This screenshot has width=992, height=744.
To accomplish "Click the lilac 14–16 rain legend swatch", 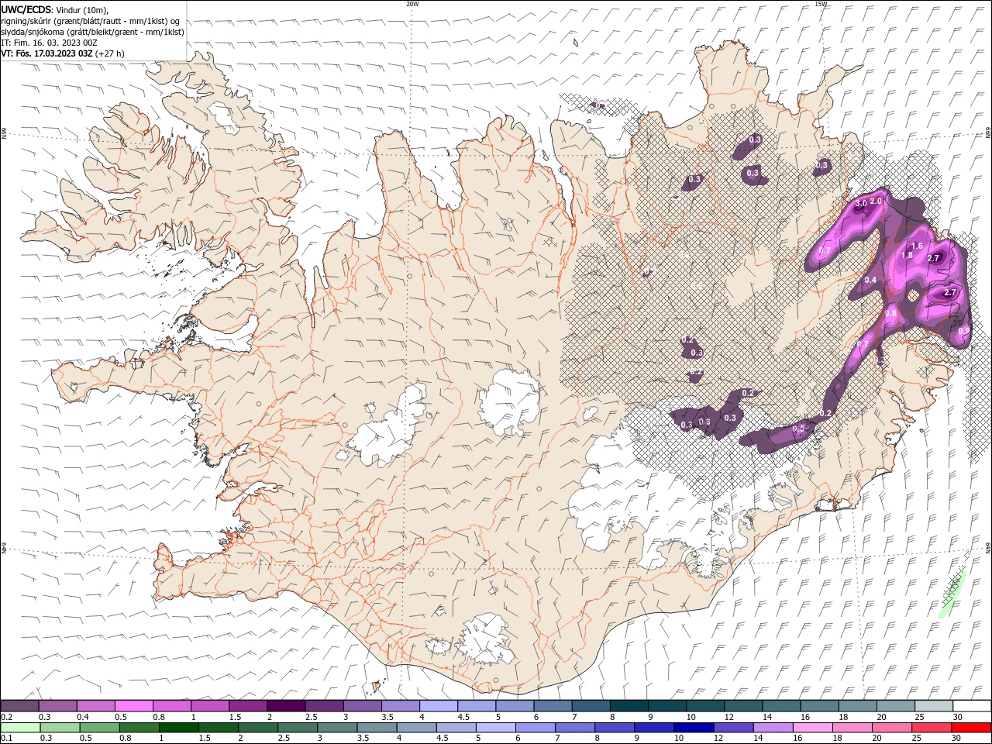I will click(x=772, y=728).
